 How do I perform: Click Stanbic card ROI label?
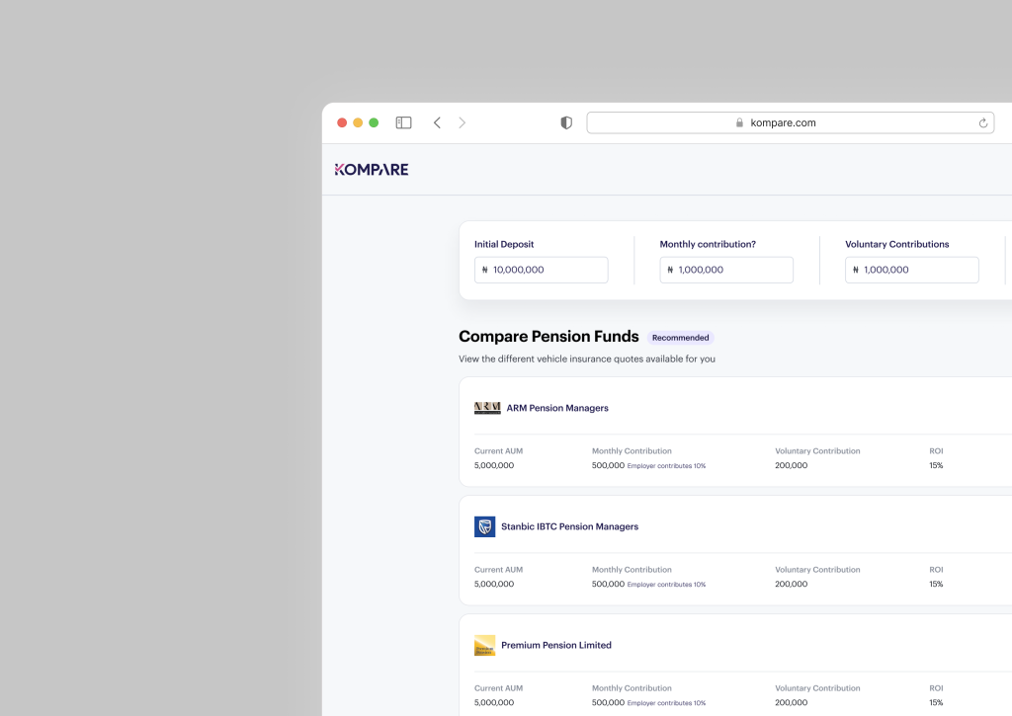click(936, 570)
